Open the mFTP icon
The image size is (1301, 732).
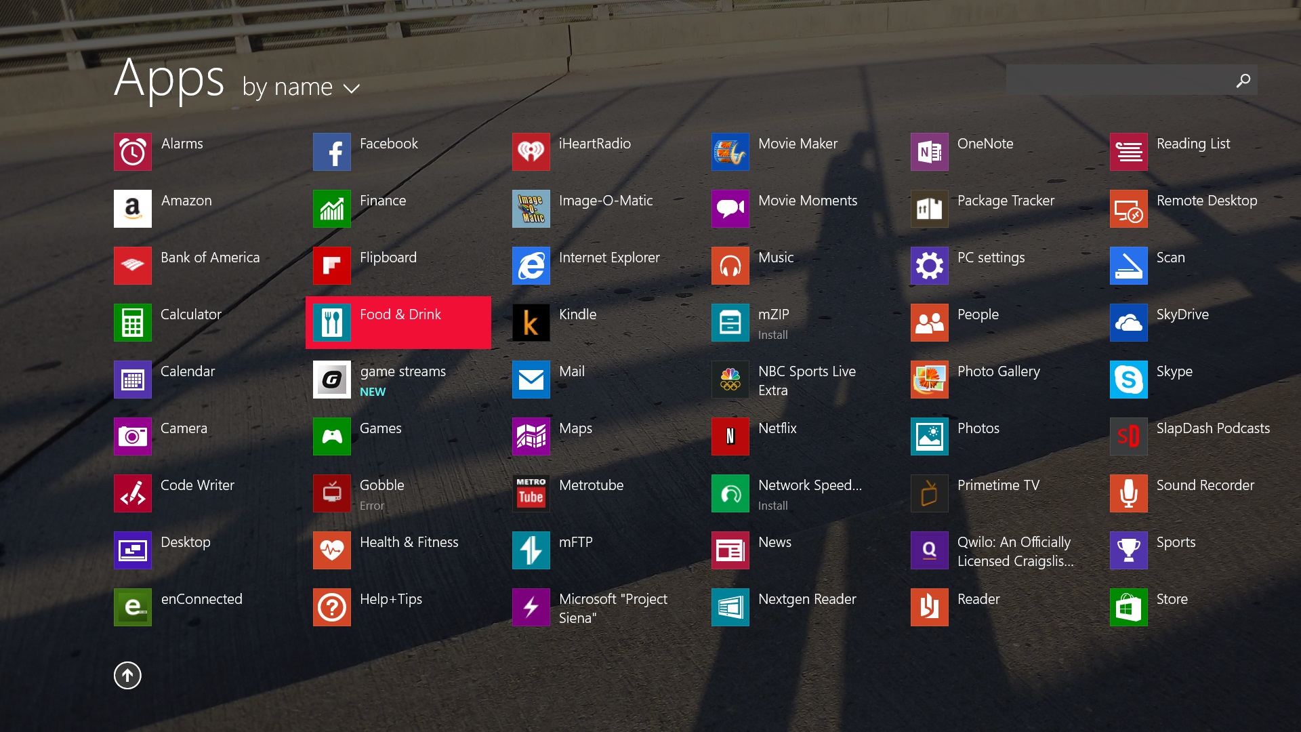(531, 550)
